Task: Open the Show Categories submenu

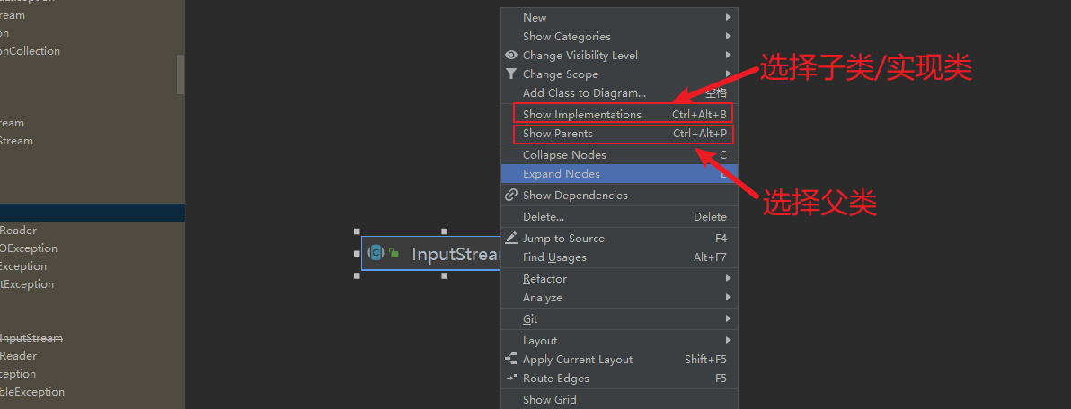Action: click(x=567, y=37)
